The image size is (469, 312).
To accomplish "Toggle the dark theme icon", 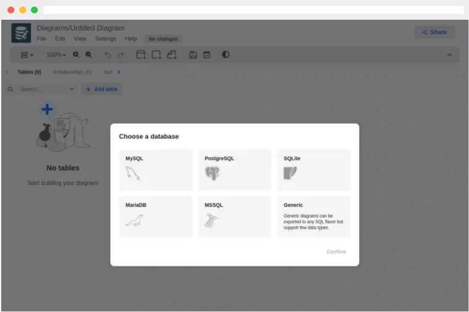I will tap(226, 54).
